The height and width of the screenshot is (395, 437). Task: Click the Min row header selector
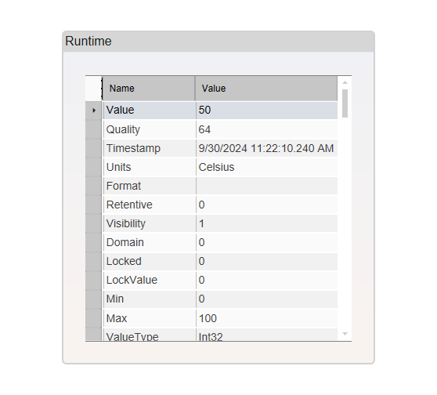93,299
